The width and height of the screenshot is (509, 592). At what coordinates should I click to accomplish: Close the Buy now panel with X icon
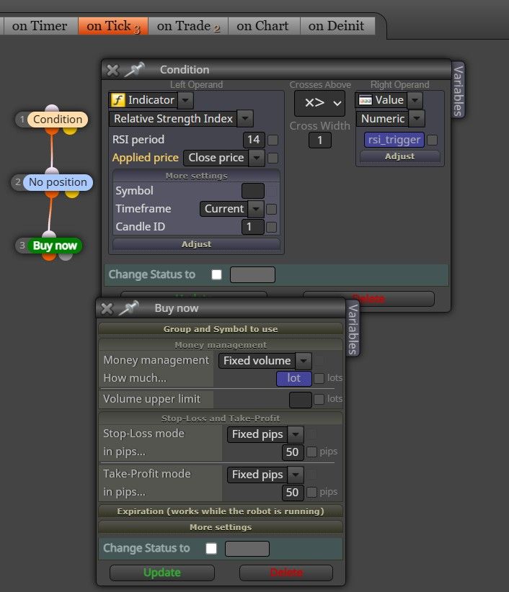click(x=107, y=308)
